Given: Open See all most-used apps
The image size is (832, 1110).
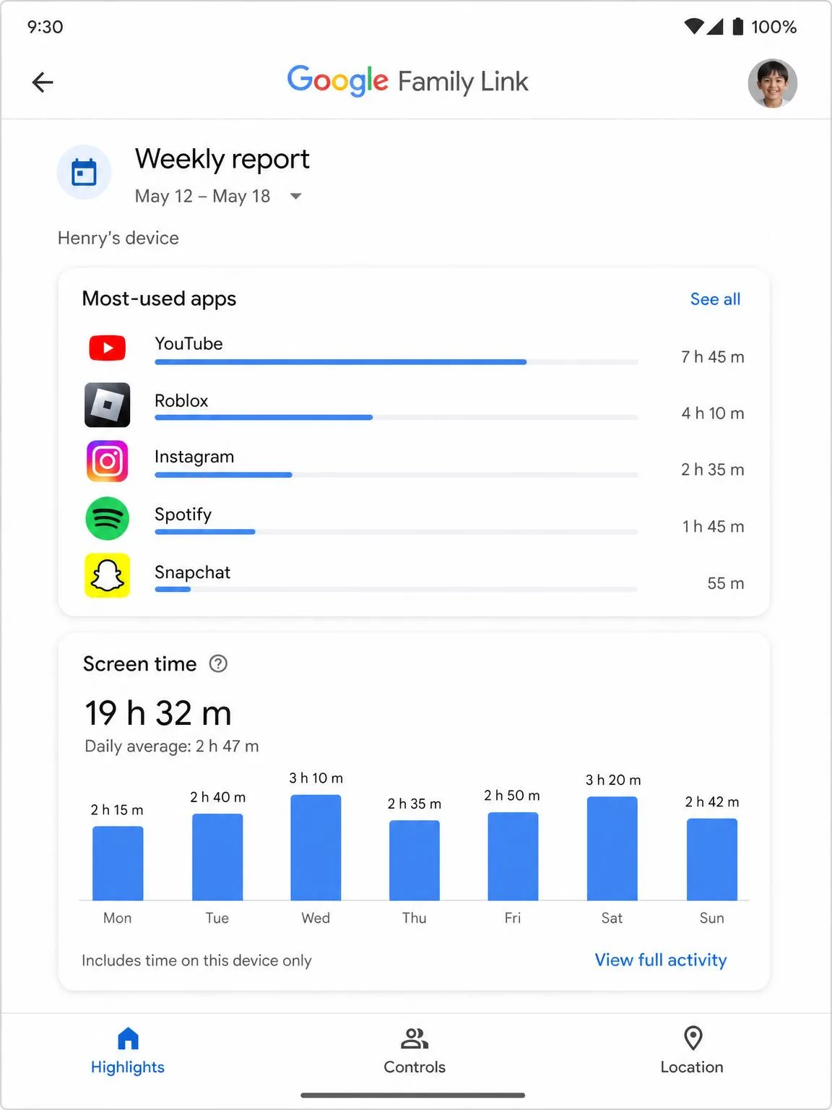Looking at the screenshot, I should coord(715,299).
